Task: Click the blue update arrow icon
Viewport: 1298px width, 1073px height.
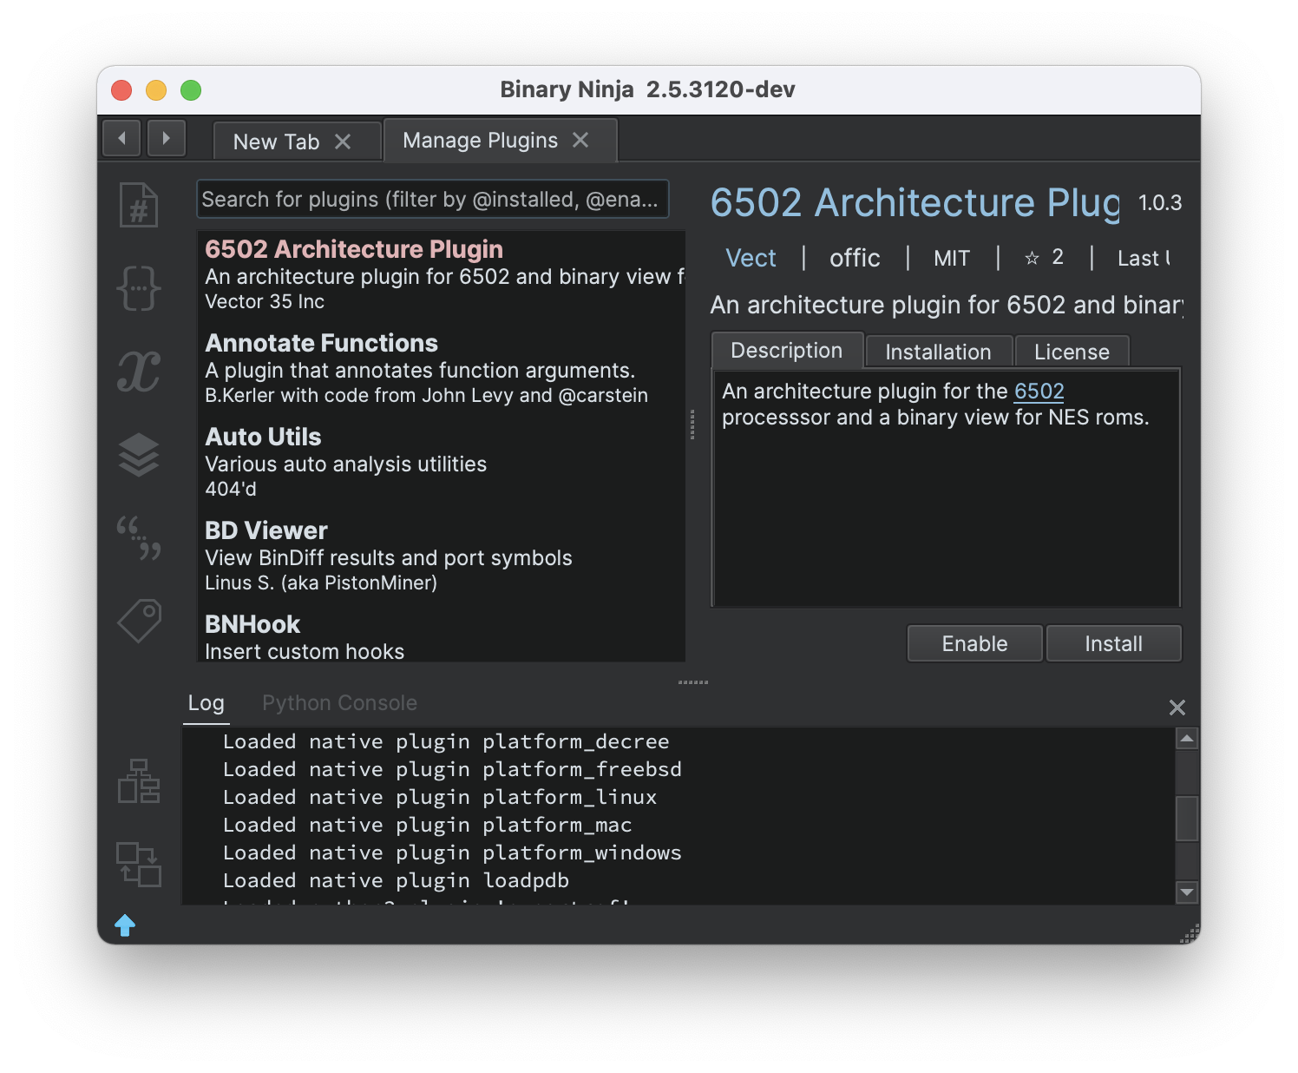Action: pyautogui.click(x=125, y=925)
